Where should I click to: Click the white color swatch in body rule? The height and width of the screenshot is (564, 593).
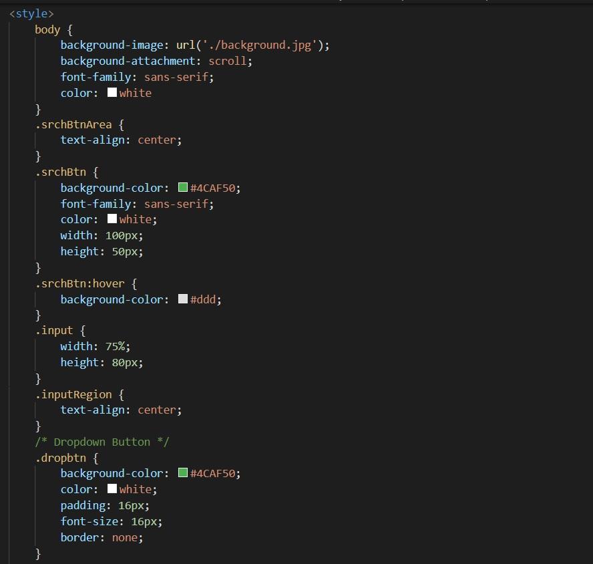coord(112,93)
